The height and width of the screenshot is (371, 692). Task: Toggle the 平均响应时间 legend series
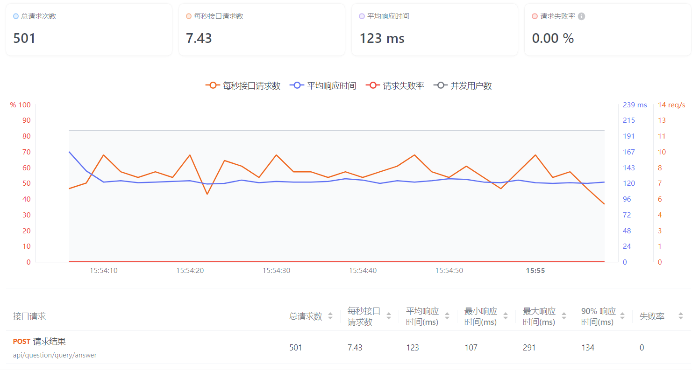323,86
